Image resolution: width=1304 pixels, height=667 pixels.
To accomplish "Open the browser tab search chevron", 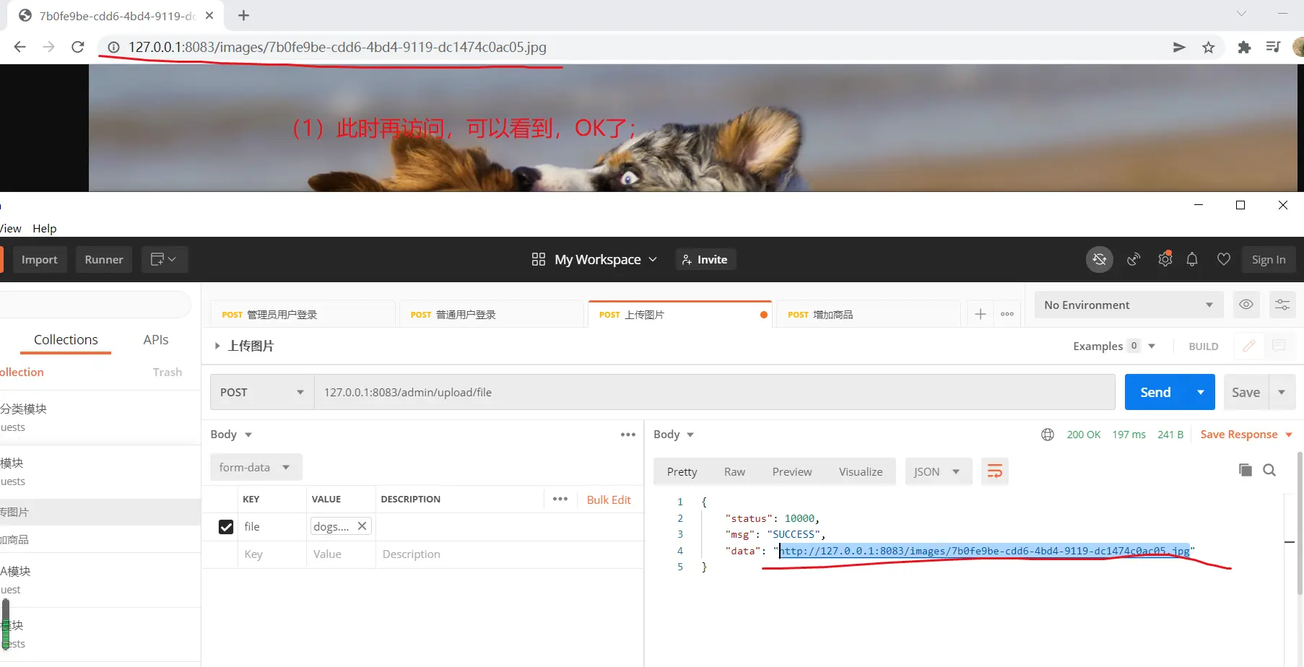I will pyautogui.click(x=1241, y=13).
